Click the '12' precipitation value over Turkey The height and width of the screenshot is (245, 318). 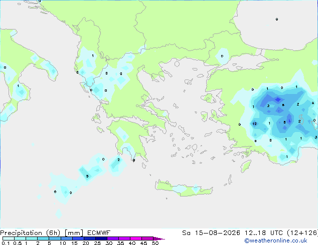pos(254,123)
